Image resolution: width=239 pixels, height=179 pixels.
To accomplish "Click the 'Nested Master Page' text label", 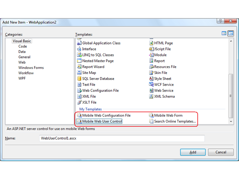I will [98, 61].
